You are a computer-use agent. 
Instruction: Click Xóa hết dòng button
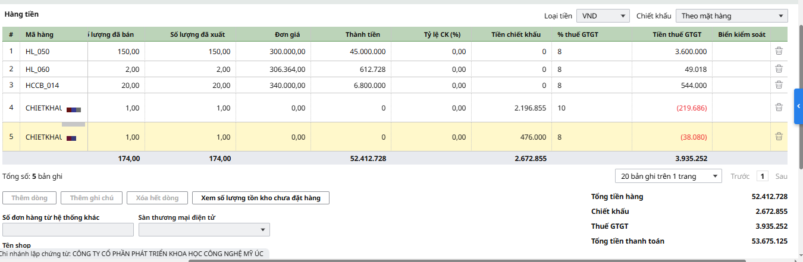tap(157, 198)
